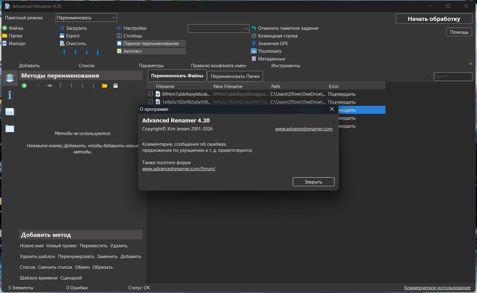The image size is (477, 293).
Task: Click the clear-all-methods backspace icon
Action: [x=49, y=86]
